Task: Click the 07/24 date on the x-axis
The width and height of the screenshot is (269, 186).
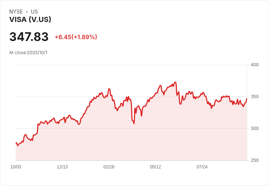Action: tap(202, 167)
